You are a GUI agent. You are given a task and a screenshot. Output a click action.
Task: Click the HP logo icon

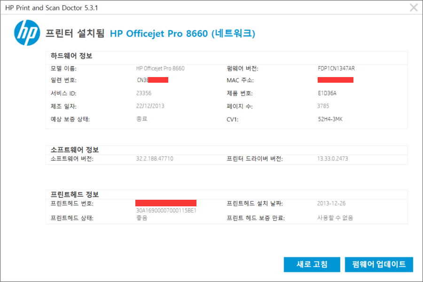pos(27,32)
